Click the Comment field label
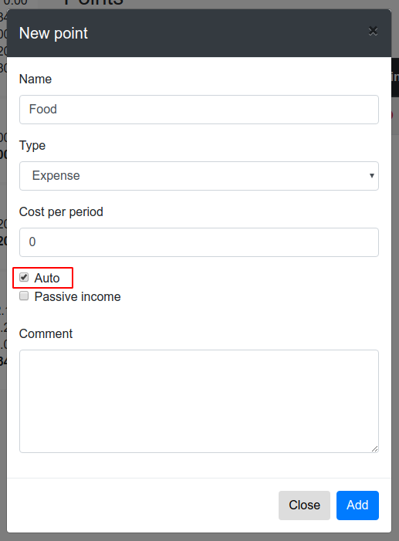The width and height of the screenshot is (399, 541). pyautogui.click(x=46, y=333)
